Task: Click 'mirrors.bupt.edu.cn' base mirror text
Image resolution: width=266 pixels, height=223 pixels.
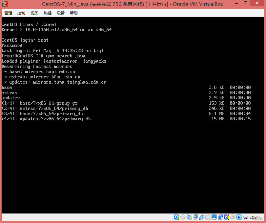Action: click(x=50, y=72)
